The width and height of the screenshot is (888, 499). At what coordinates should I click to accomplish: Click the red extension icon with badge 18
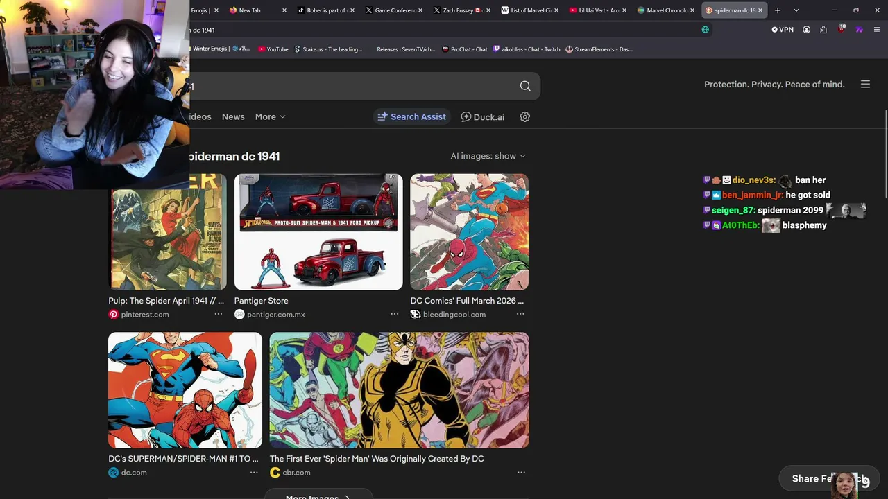tap(842, 29)
